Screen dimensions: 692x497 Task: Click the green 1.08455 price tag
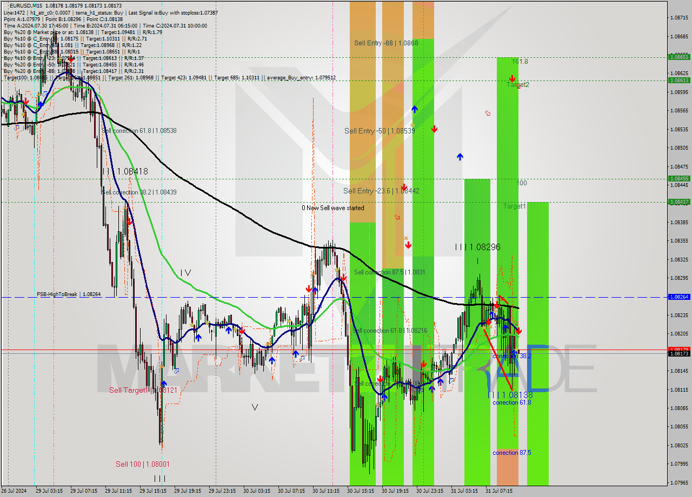point(679,178)
